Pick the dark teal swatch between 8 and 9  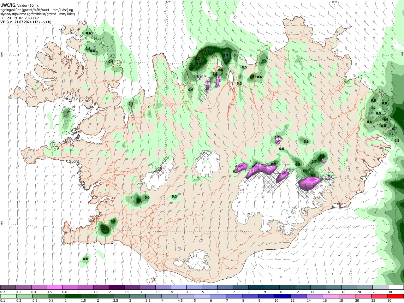click(256, 287)
